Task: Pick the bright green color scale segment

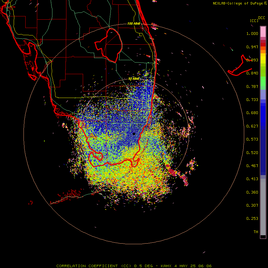Action: click(263, 81)
